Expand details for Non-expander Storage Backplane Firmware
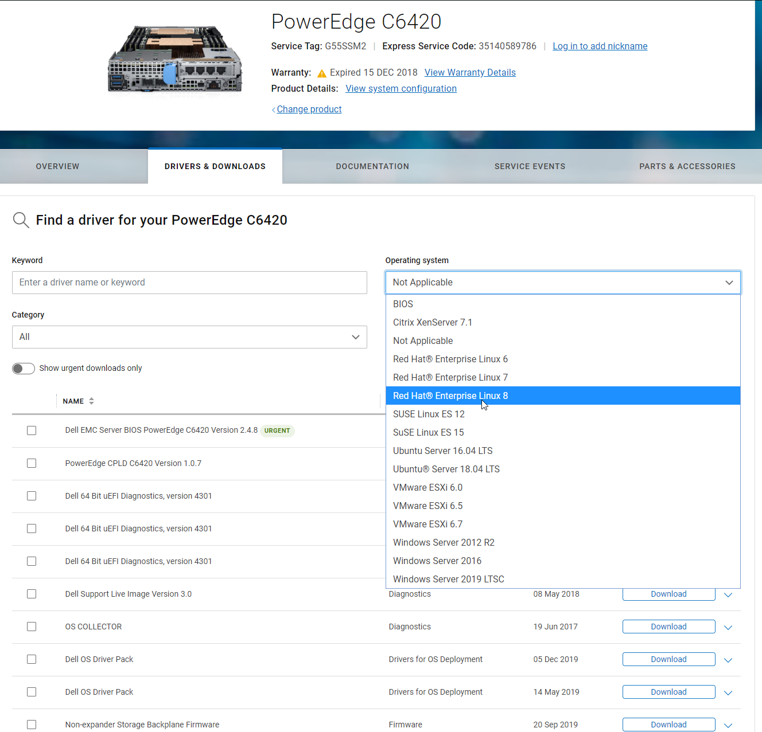 coord(728,725)
